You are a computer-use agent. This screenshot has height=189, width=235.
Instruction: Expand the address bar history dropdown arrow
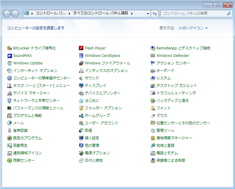[x=148, y=13]
